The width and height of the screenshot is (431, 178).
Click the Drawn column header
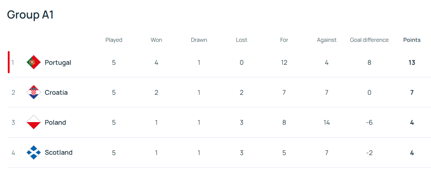[x=199, y=40]
